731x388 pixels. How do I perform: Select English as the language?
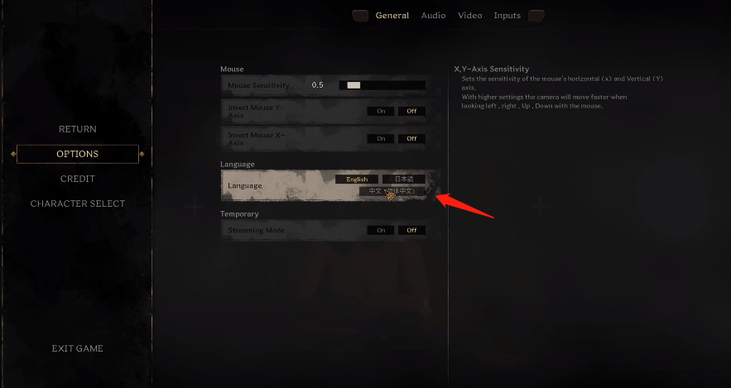[357, 180]
